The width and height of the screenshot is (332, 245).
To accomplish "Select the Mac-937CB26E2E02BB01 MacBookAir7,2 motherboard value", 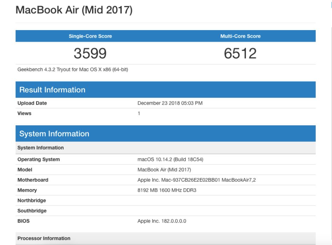I will coord(196,180).
